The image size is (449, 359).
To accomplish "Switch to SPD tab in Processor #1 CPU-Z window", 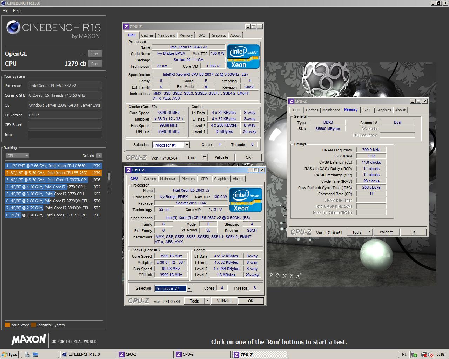I will pyautogui.click(x=202, y=35).
